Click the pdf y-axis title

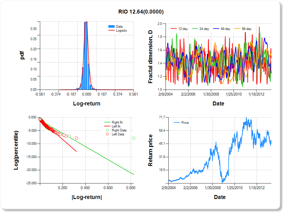tap(22, 55)
